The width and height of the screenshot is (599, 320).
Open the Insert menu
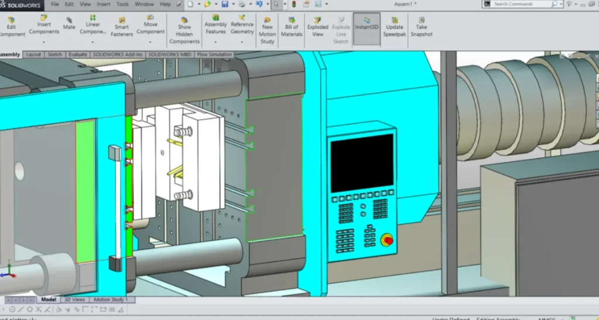click(103, 4)
